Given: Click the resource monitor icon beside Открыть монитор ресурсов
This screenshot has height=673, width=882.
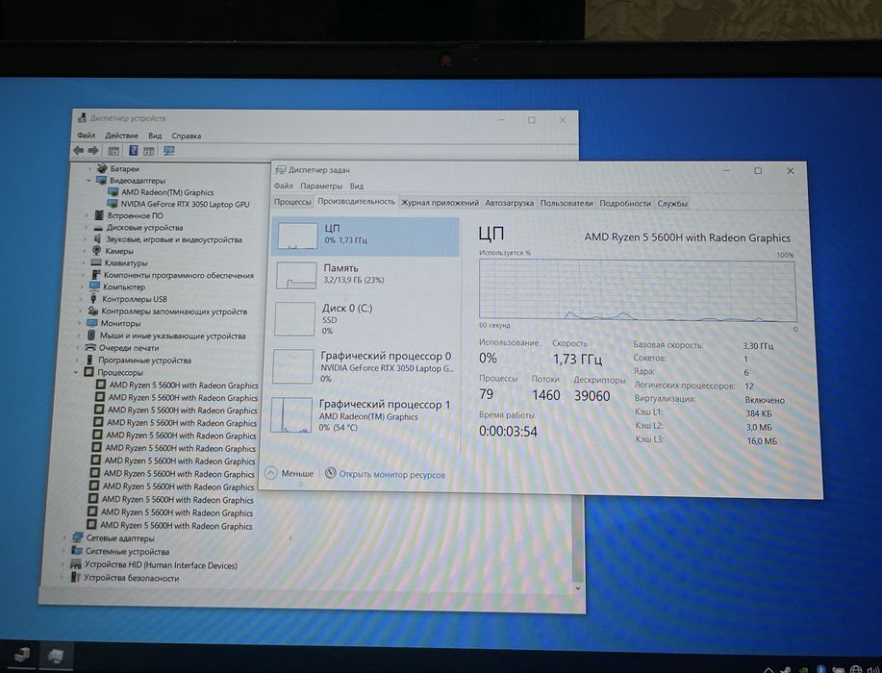Looking at the screenshot, I should click(331, 473).
